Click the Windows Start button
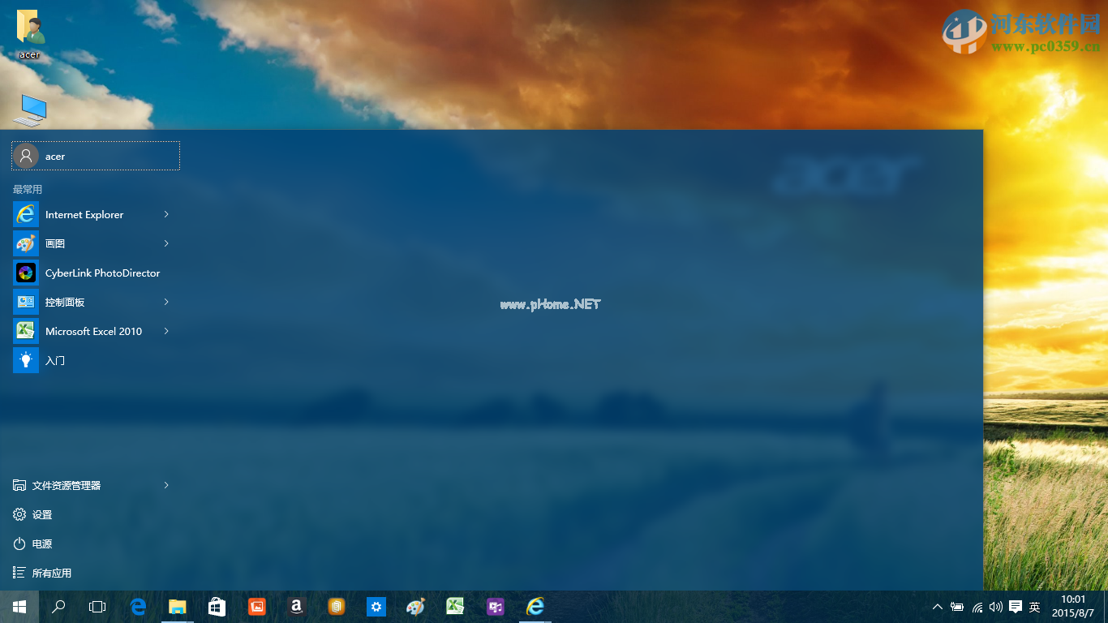 pos(19,607)
